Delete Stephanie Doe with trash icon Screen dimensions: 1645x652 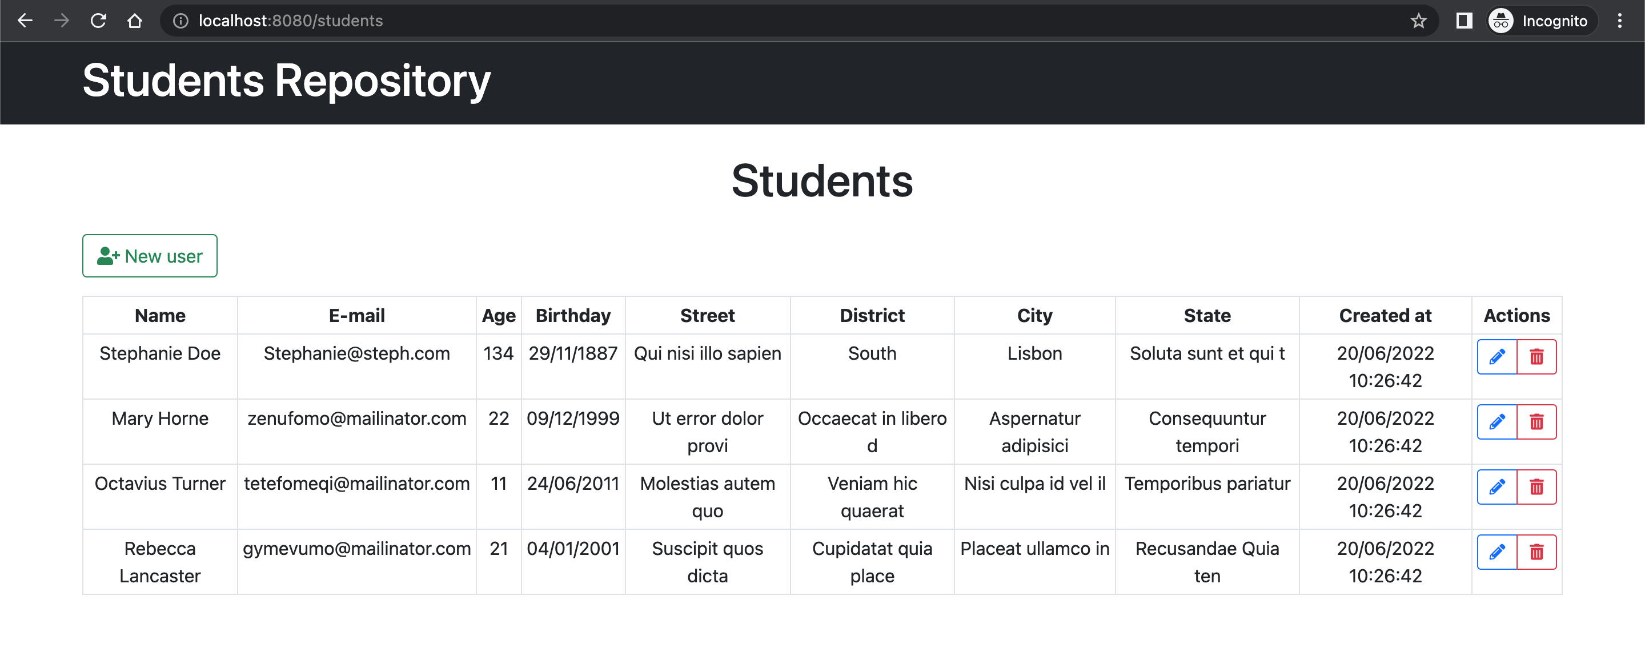point(1536,356)
